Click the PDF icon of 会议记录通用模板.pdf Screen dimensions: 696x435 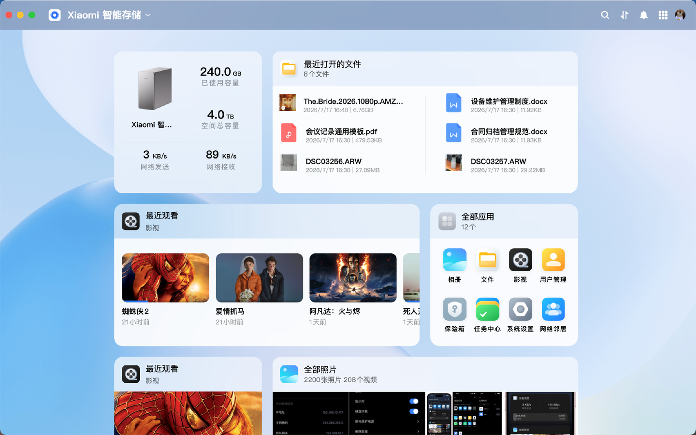(x=289, y=133)
